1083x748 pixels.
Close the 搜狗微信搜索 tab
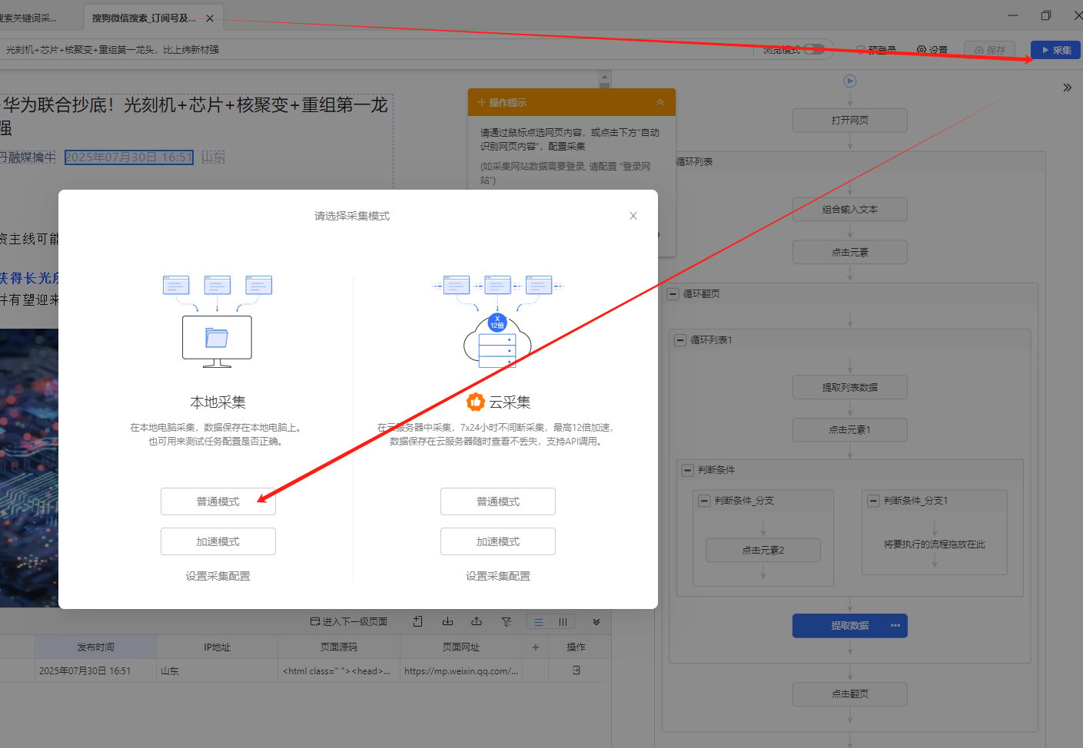pos(210,18)
